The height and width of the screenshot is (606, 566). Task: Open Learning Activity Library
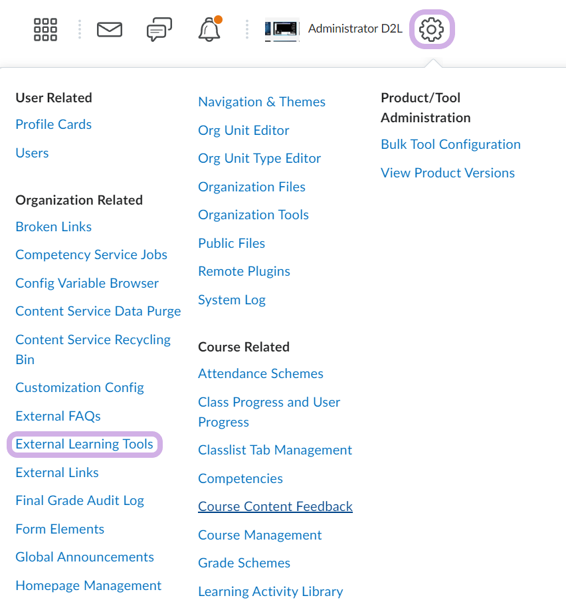(270, 591)
